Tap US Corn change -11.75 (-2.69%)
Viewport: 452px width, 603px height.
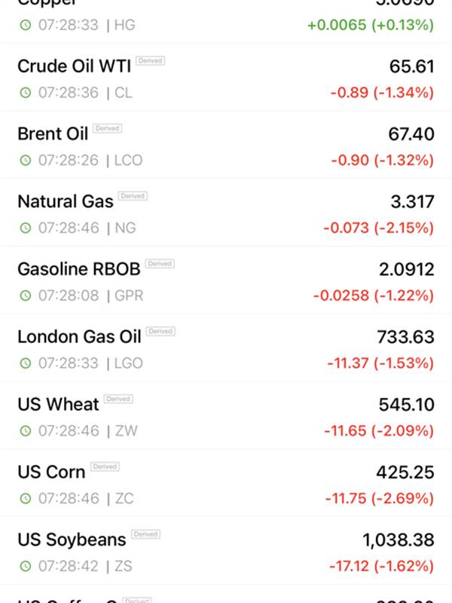tap(380, 499)
